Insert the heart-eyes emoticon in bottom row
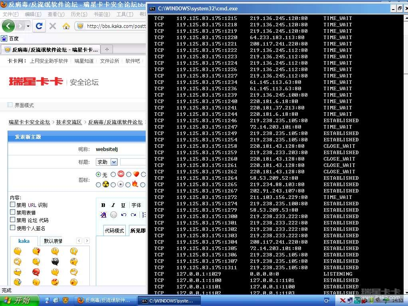408x306 pixels. pyautogui.click(x=55, y=282)
